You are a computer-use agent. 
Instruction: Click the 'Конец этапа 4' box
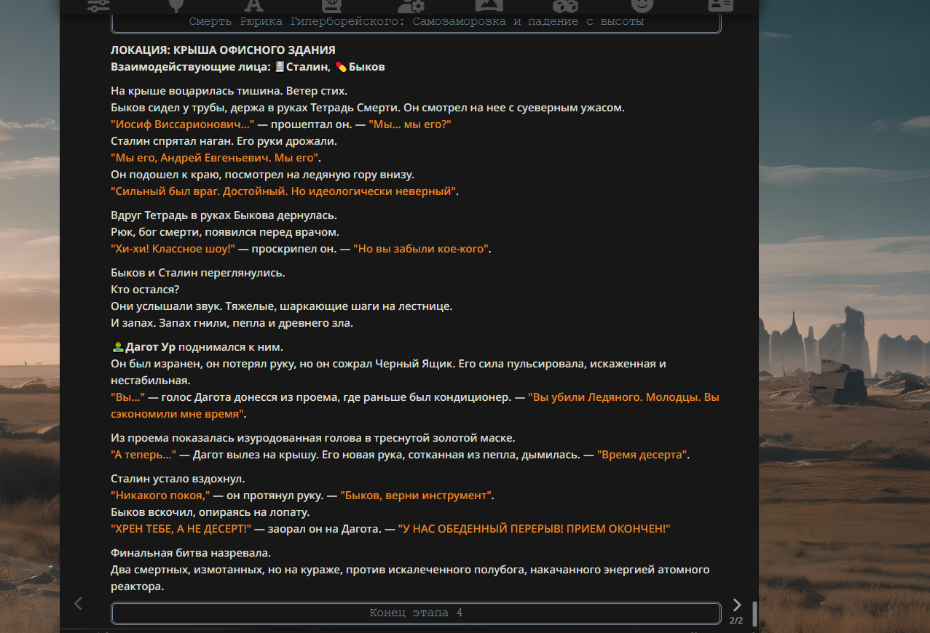(x=416, y=613)
